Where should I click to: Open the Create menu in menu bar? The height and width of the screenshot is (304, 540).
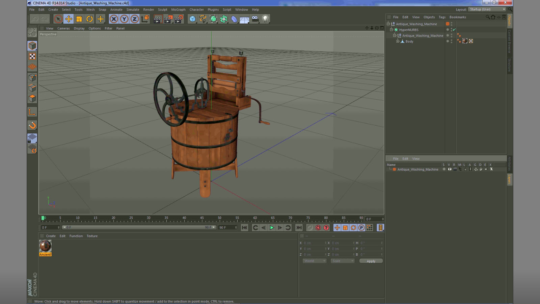pyautogui.click(x=53, y=9)
